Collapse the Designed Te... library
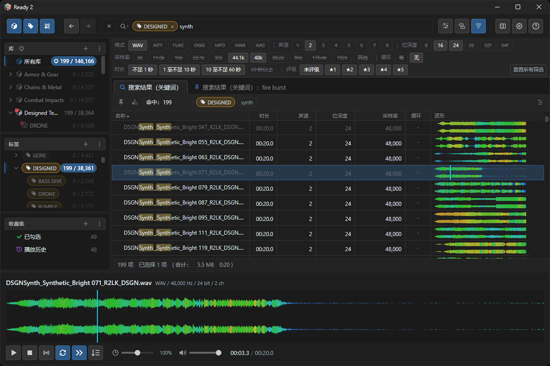Image resolution: width=550 pixels, height=366 pixels. click(x=11, y=113)
